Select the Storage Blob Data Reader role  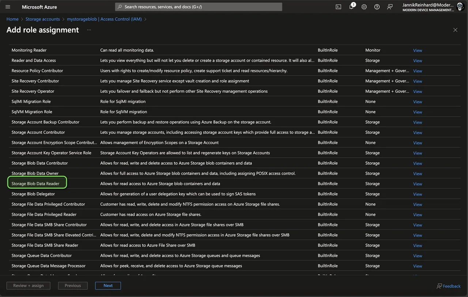(x=35, y=183)
